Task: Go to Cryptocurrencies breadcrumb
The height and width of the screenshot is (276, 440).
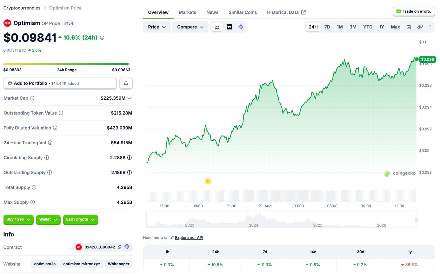Action: pos(22,8)
